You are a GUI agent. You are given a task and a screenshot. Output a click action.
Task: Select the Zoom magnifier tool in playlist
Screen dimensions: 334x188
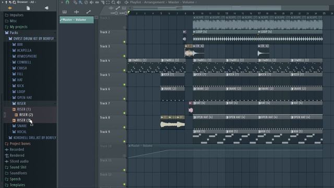(x=113, y=2)
